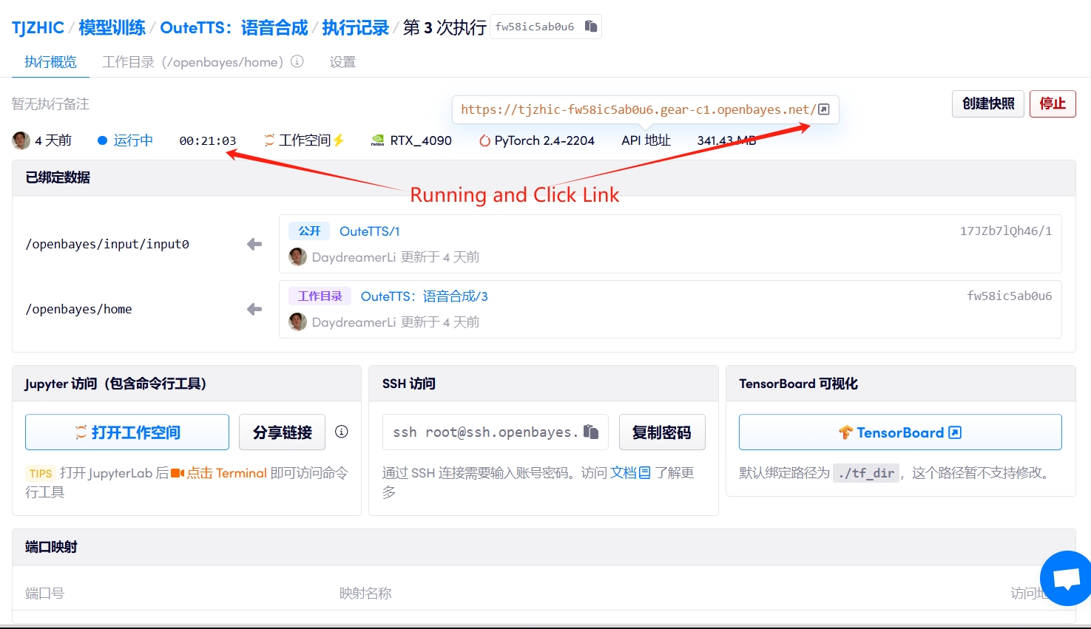Open the OuteTTS/1 dataset link

(369, 231)
